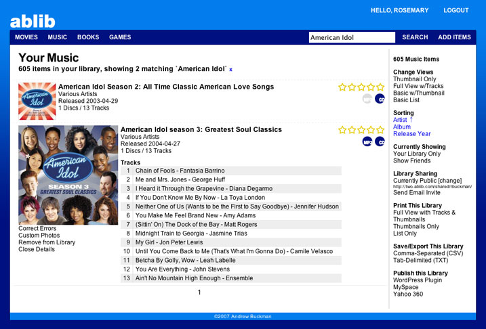Toggle the CD format icon for Season 2 album

pos(380,99)
